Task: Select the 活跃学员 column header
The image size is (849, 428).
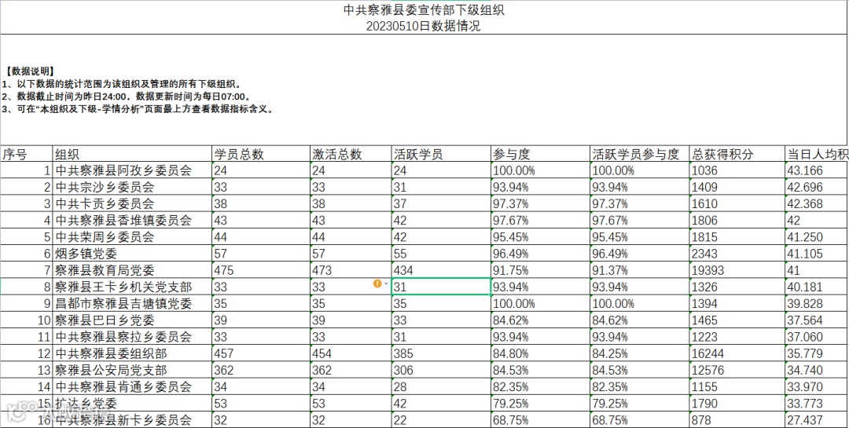Action: coord(441,154)
